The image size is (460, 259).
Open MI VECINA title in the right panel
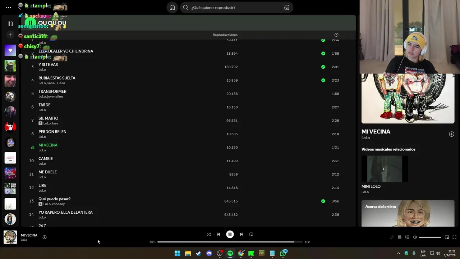pyautogui.click(x=376, y=132)
